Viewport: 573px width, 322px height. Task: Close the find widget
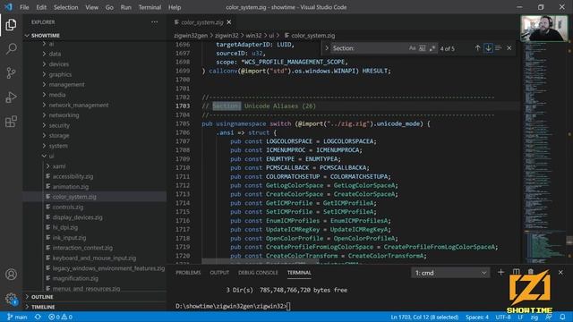(509, 48)
